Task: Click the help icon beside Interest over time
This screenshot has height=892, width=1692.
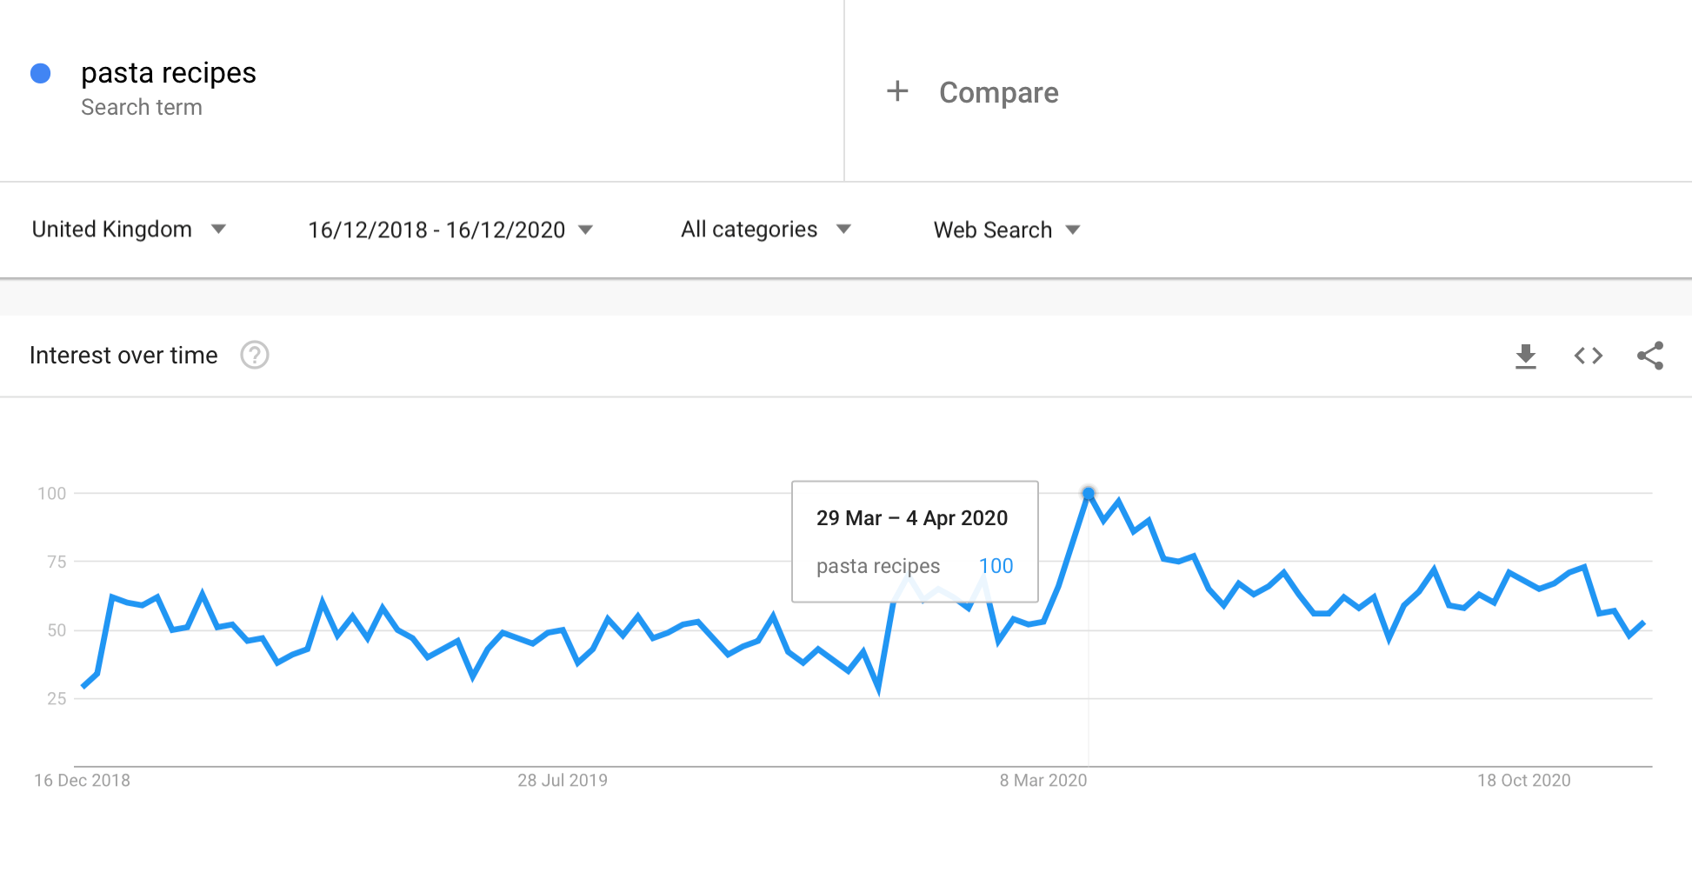Action: coord(255,356)
